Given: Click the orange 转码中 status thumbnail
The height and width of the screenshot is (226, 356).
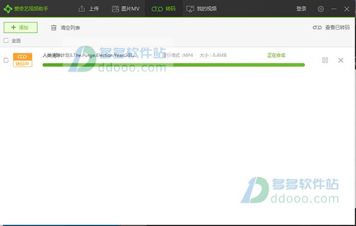Looking at the screenshot, I should click(23, 60).
